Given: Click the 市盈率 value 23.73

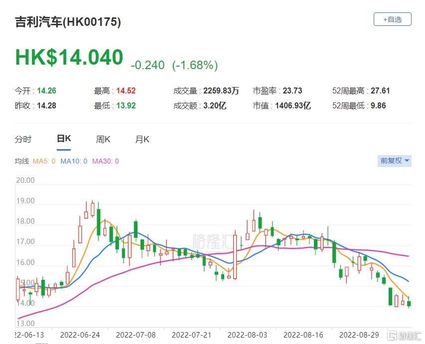Looking at the screenshot, I should (x=292, y=90).
